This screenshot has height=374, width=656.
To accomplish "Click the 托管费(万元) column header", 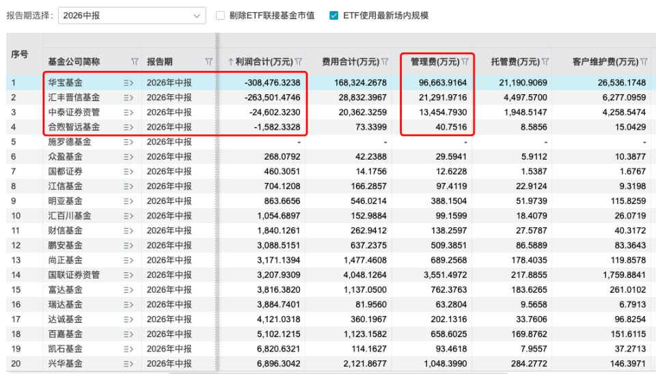I will click(x=515, y=62).
